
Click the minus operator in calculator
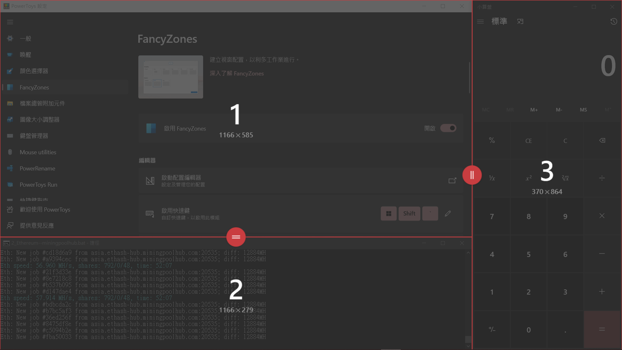[x=602, y=254]
